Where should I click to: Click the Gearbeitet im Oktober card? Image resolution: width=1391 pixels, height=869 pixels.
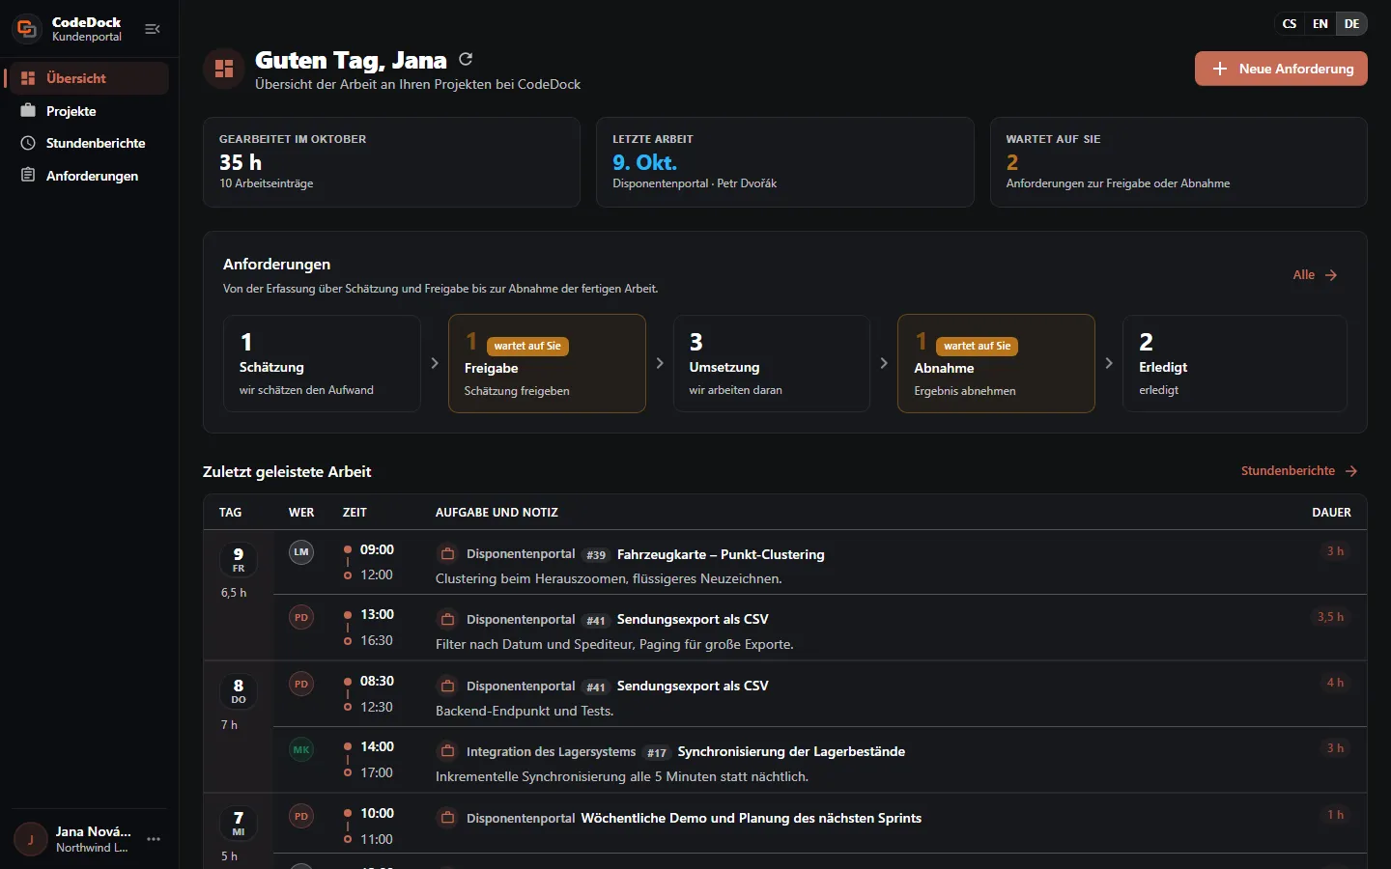[391, 162]
